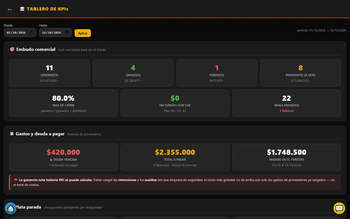This screenshot has height=219, width=350.
Task: Click the red "1 fallaron" text
Action: click(x=287, y=111)
